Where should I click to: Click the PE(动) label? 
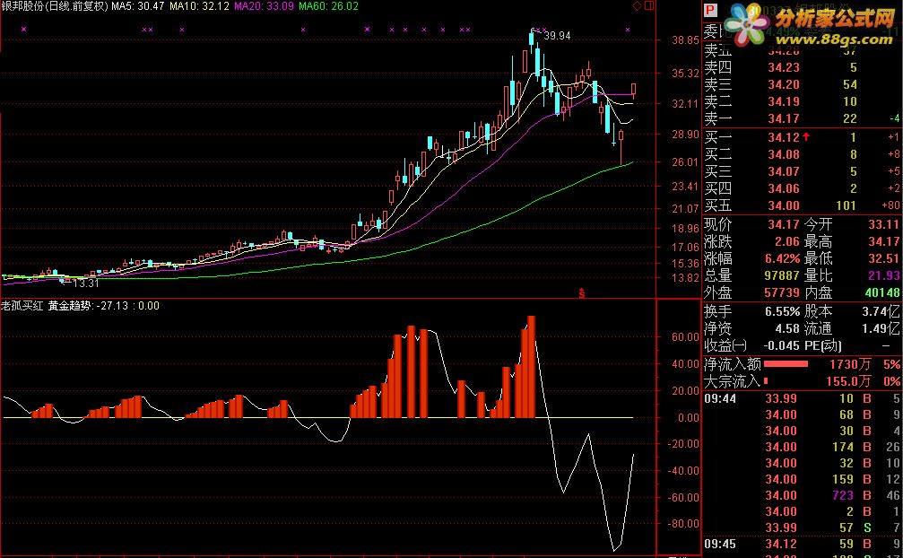tap(823, 345)
